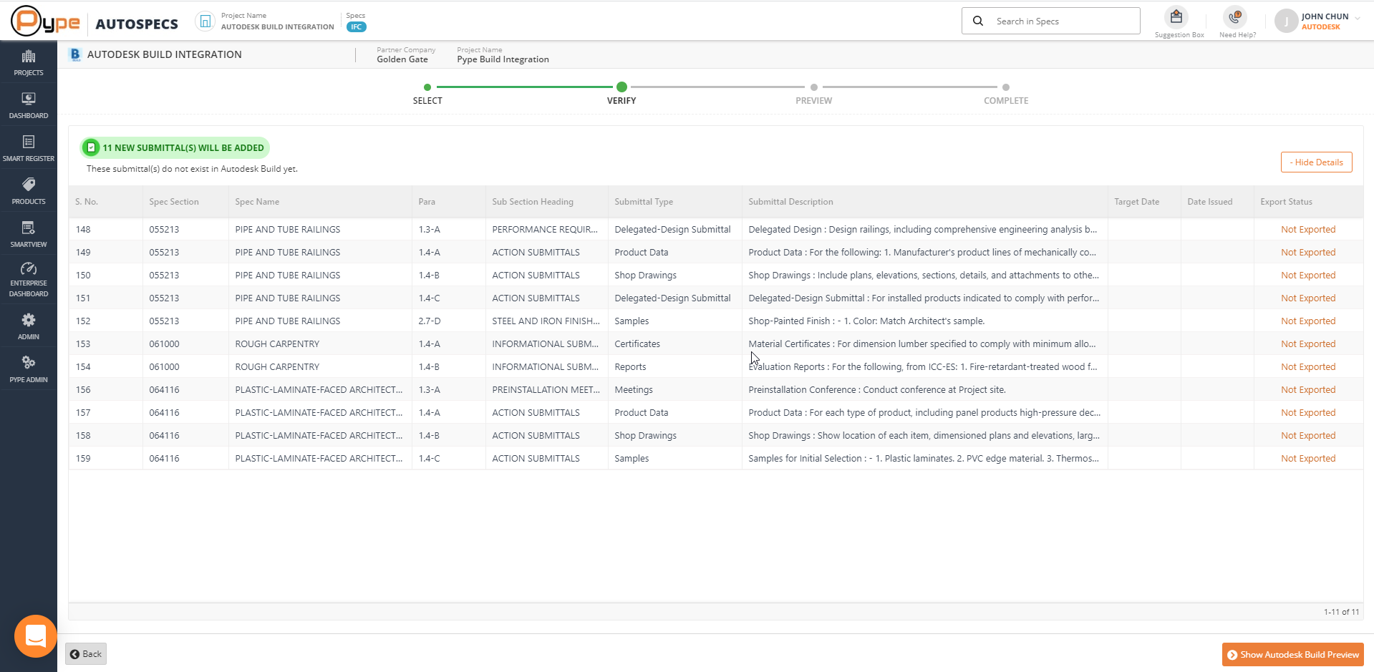Go to the Select step marker

(x=427, y=87)
